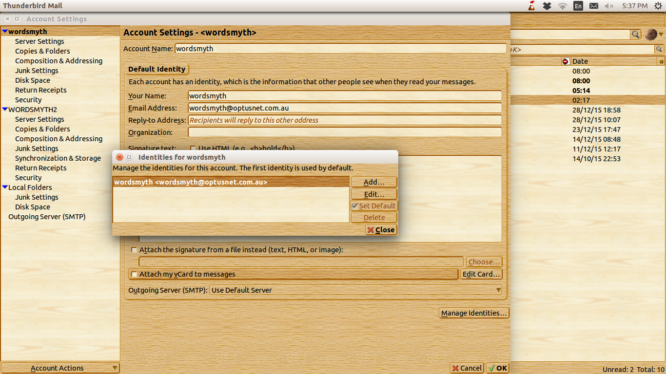Open Copies & Folders under wordsmyth
666x374 pixels.
pos(42,51)
